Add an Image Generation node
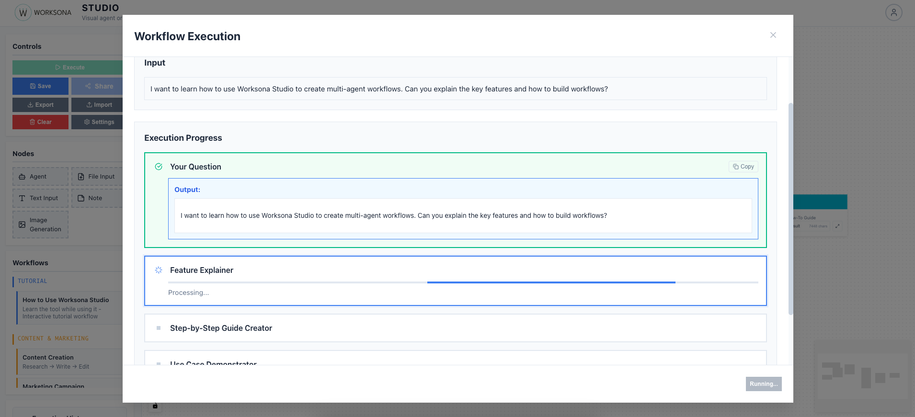The width and height of the screenshot is (915, 417). 40,225
